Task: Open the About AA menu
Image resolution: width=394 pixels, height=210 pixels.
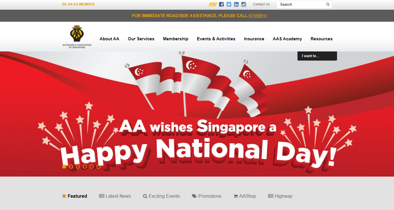Action: tap(109, 39)
